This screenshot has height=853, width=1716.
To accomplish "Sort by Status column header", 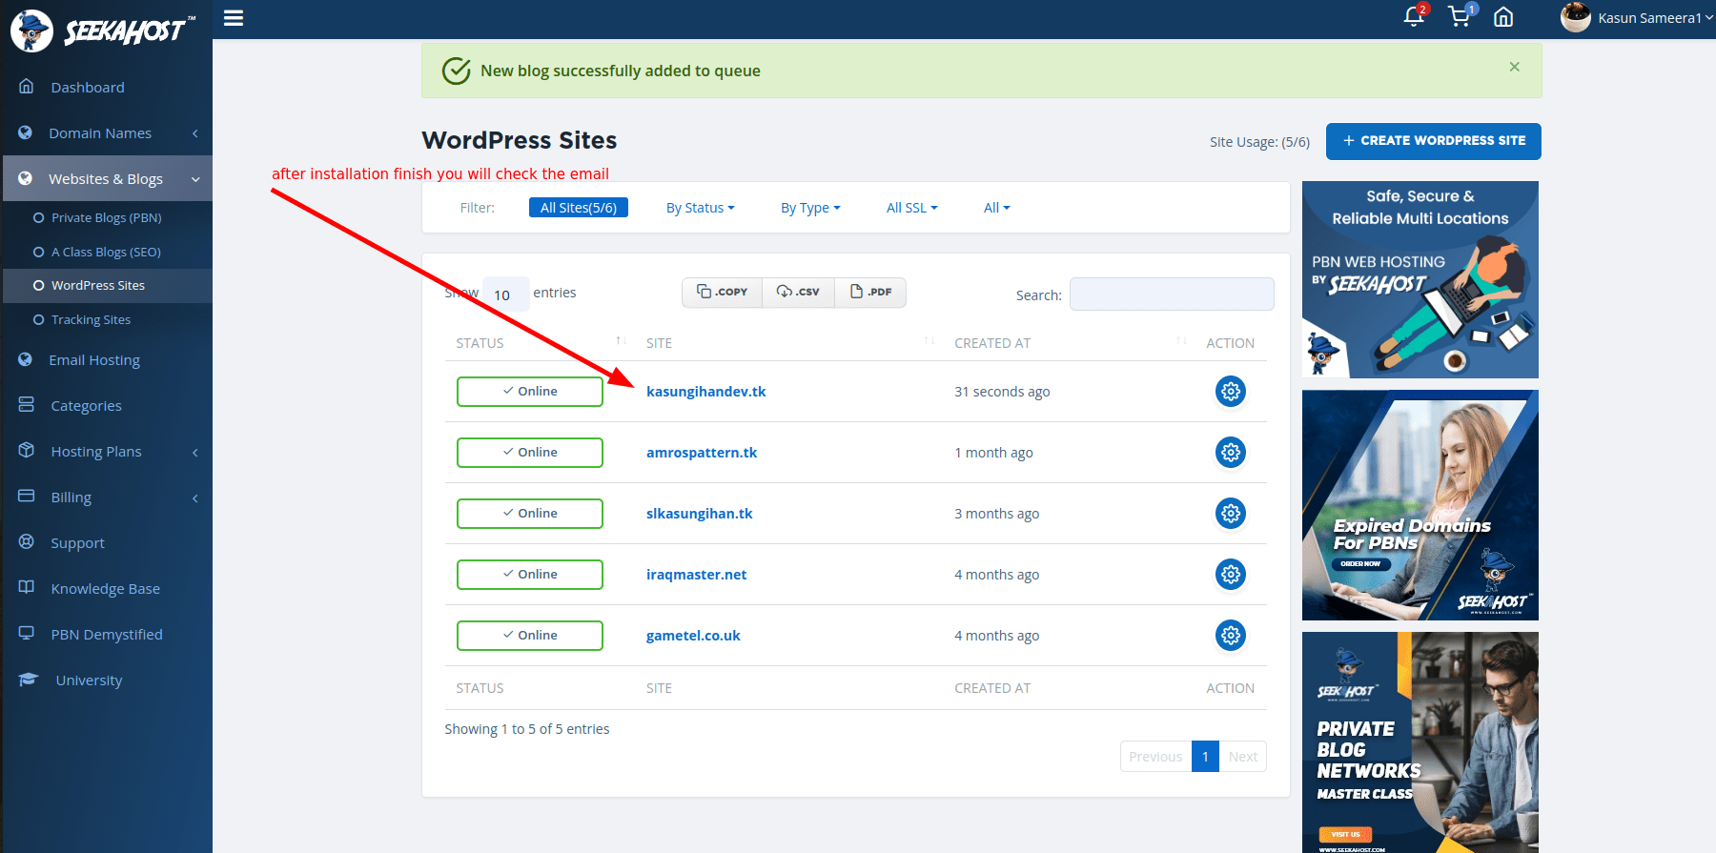I will tap(540, 343).
